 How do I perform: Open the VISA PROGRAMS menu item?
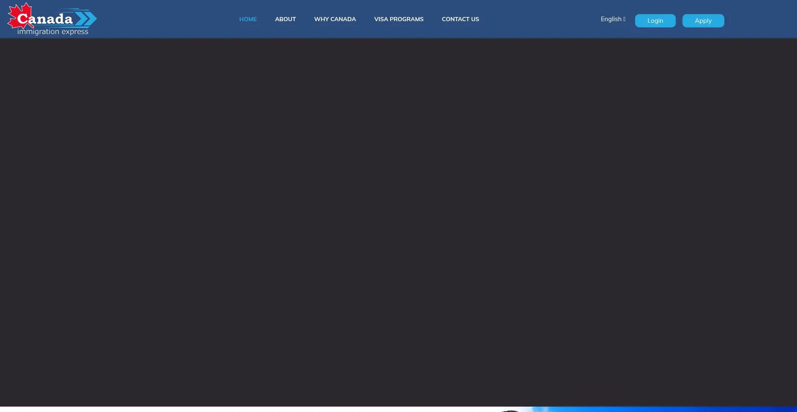point(398,19)
